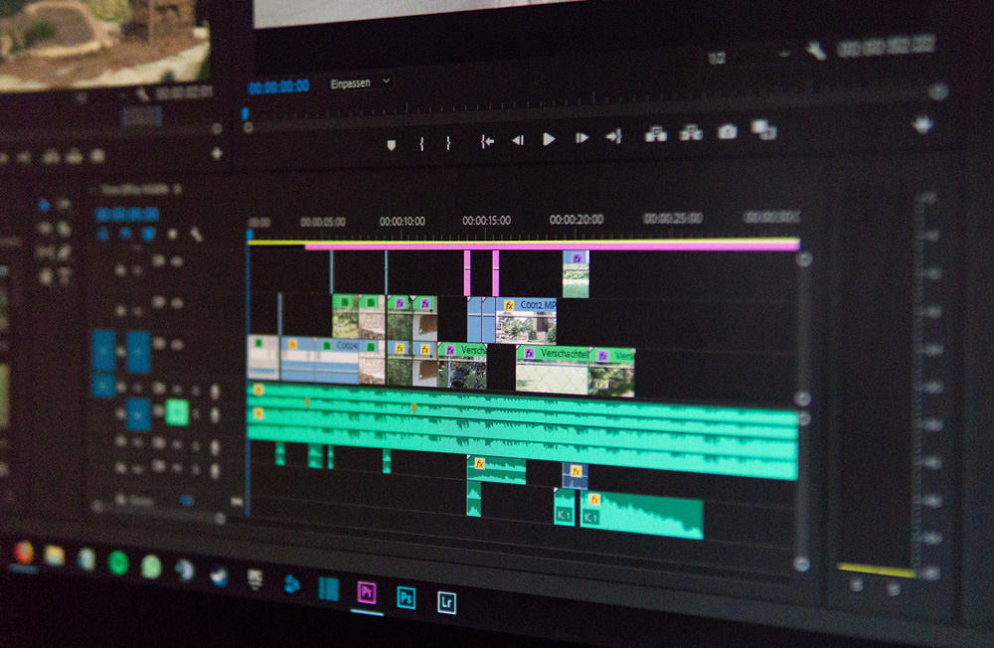The height and width of the screenshot is (648, 994).
Task: Click the Mark In icon in the transport controls
Action: (x=423, y=140)
